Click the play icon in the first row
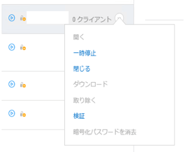The height and width of the screenshot is (152, 184). coord(12,18)
